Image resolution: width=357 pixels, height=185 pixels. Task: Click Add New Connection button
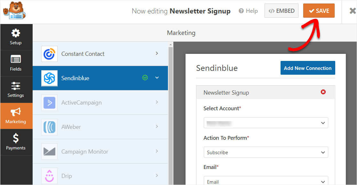point(308,68)
